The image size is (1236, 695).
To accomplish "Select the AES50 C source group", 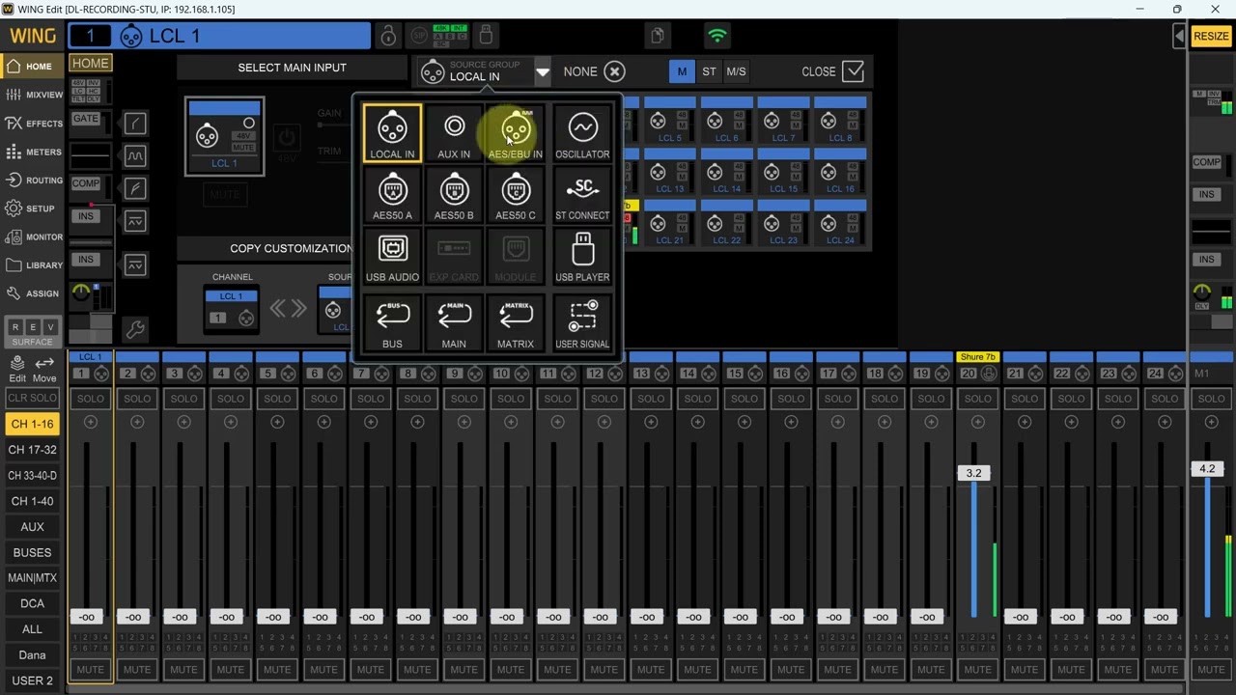I will click(x=516, y=196).
